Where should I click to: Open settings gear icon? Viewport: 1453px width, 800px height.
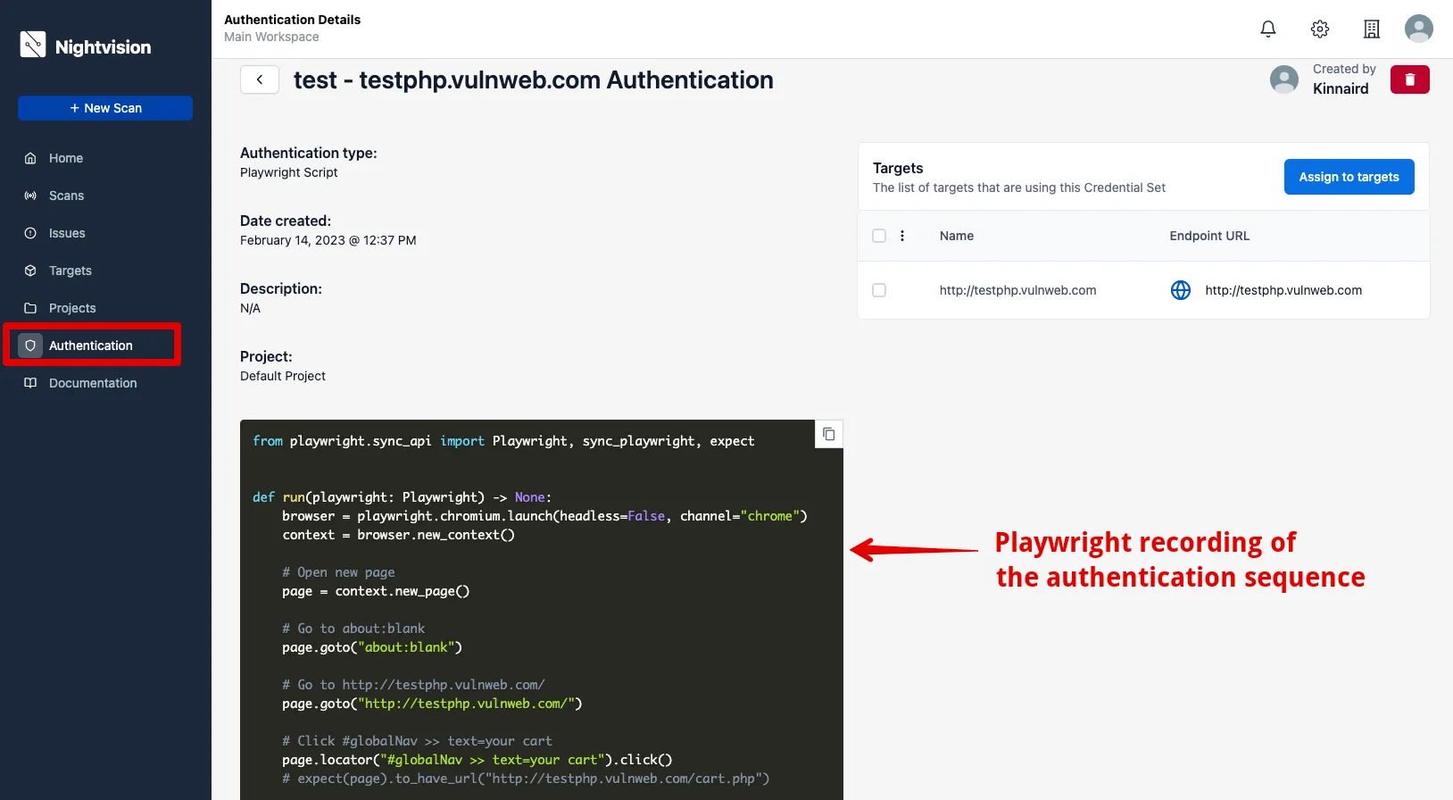coord(1320,29)
